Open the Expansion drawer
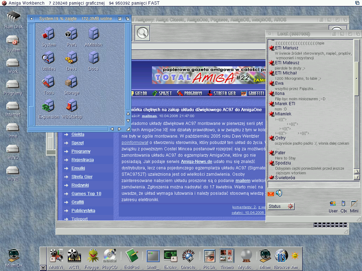This screenshot has width=362, height=271. 49,109
